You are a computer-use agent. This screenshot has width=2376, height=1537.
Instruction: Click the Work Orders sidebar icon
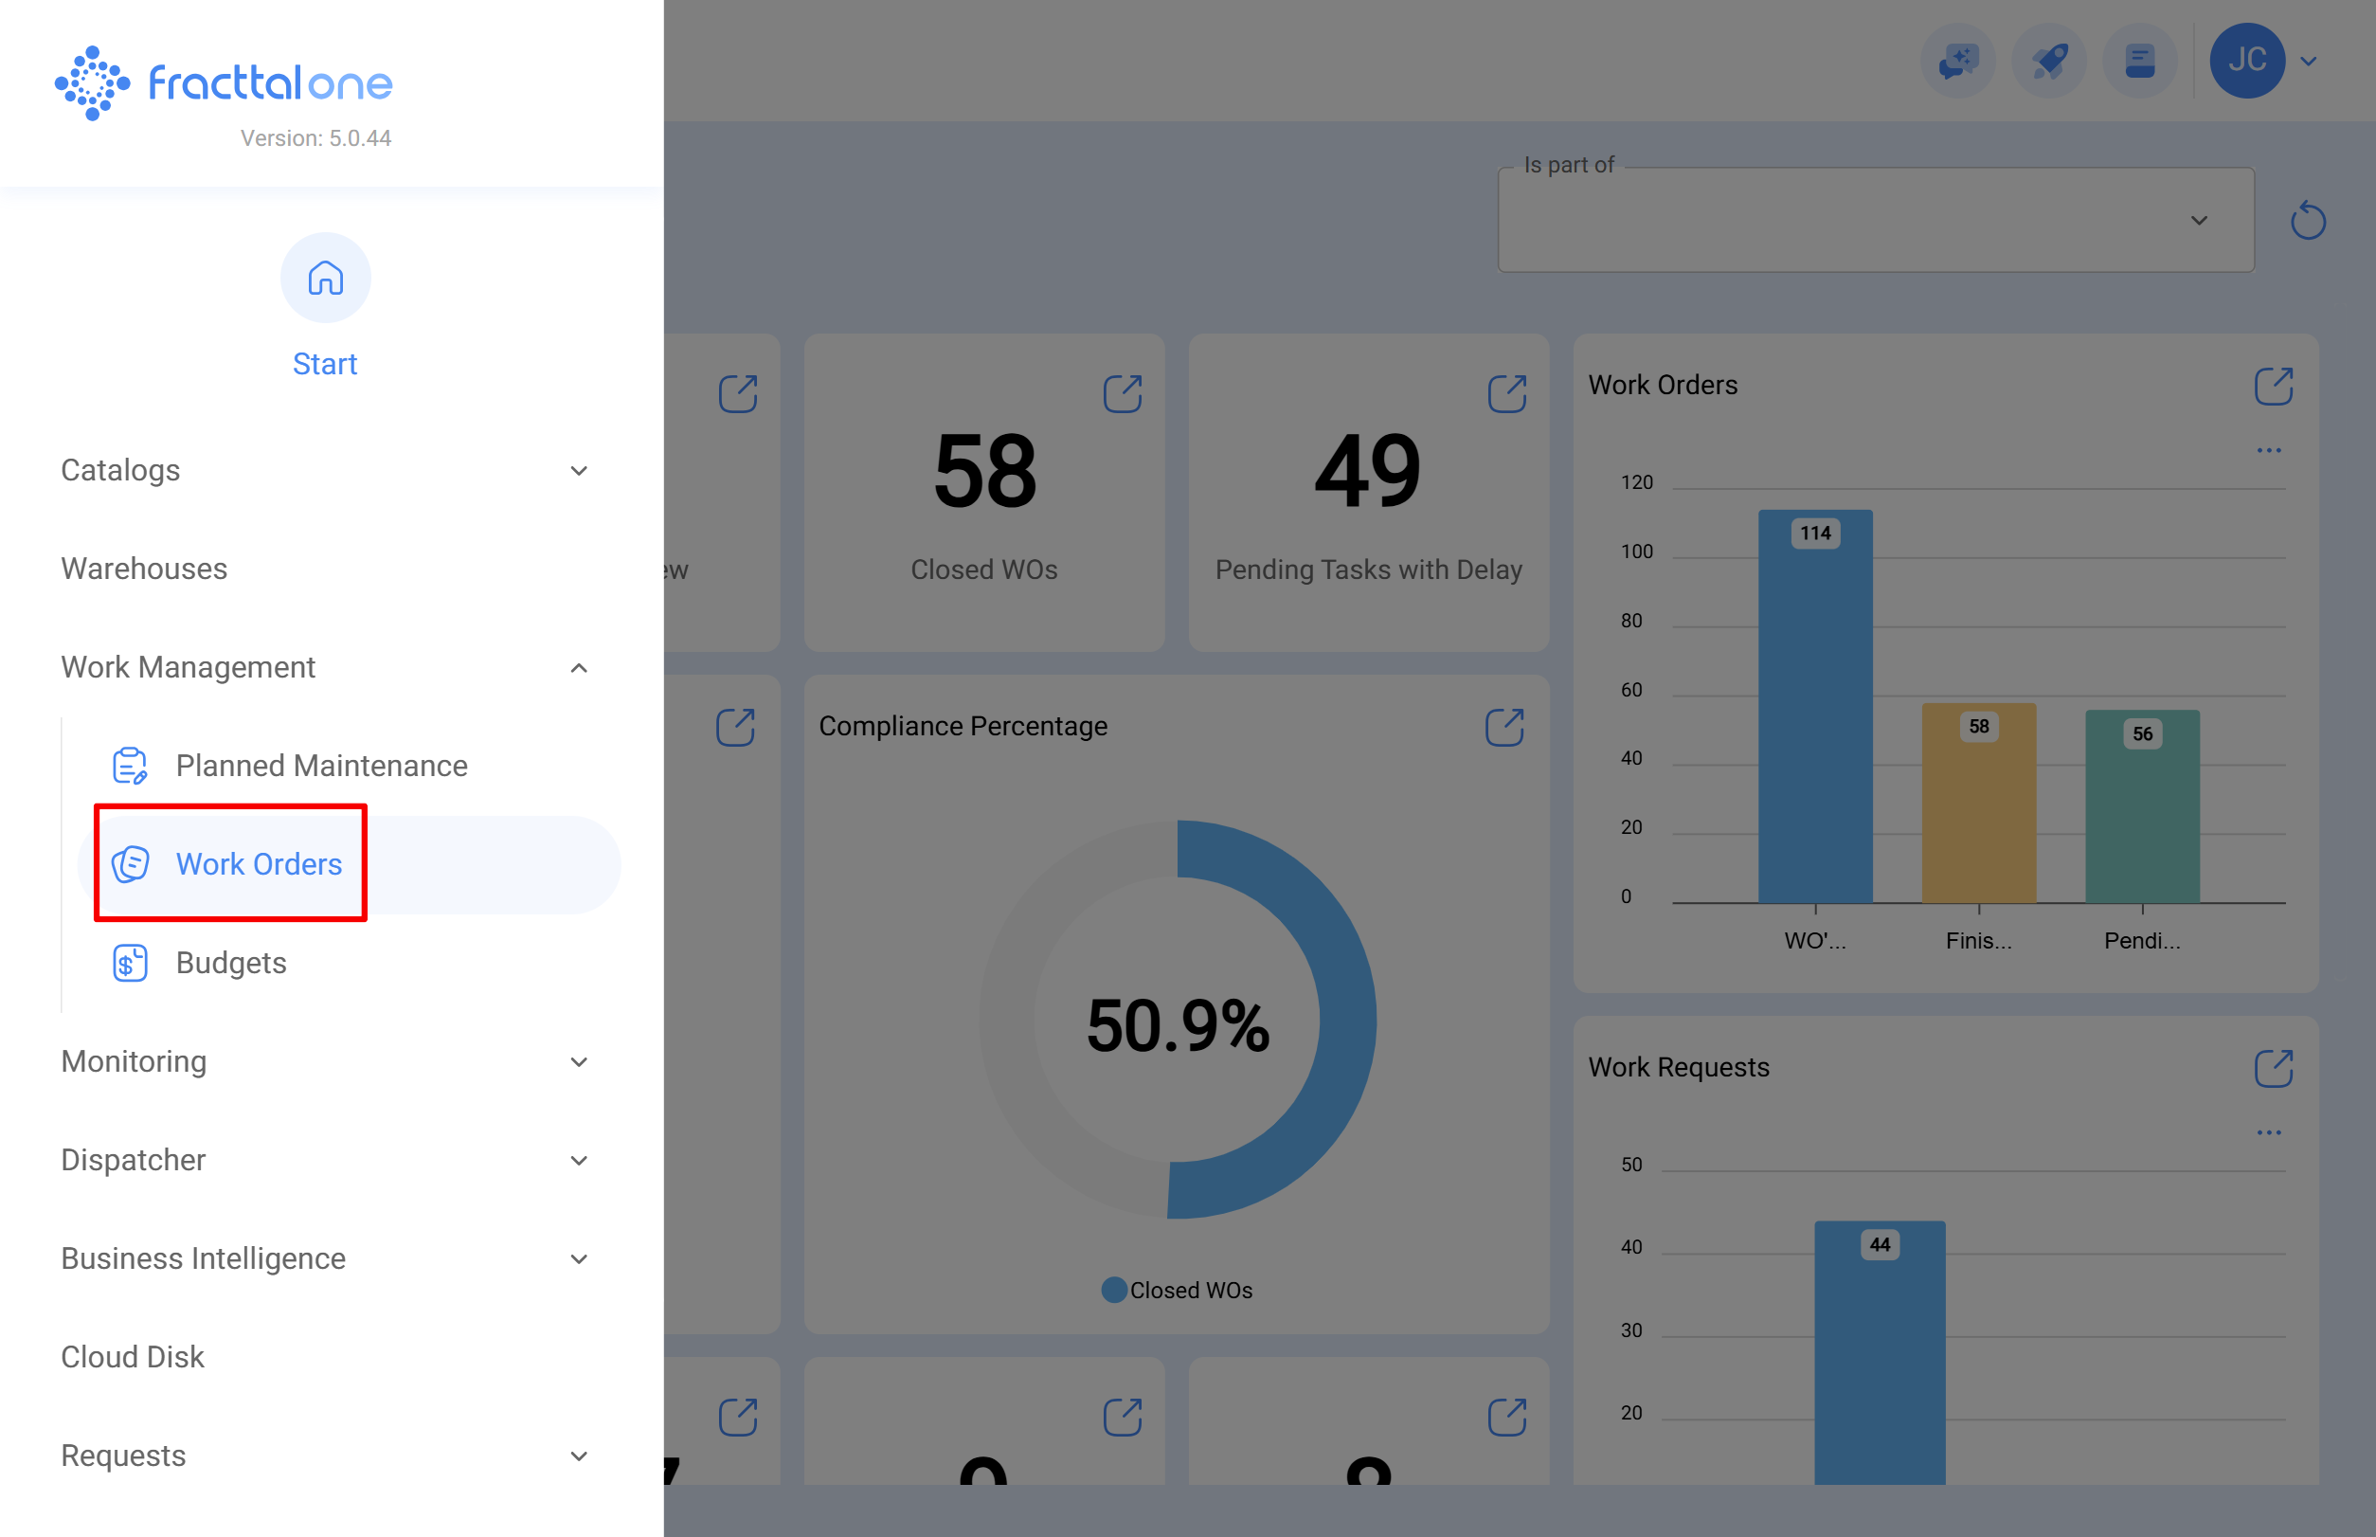click(x=130, y=864)
